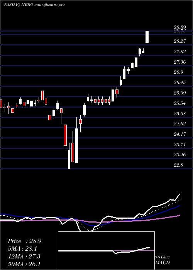Click the 26.45 price axis label
Screen dimensions: 193x270
tap(179, 82)
